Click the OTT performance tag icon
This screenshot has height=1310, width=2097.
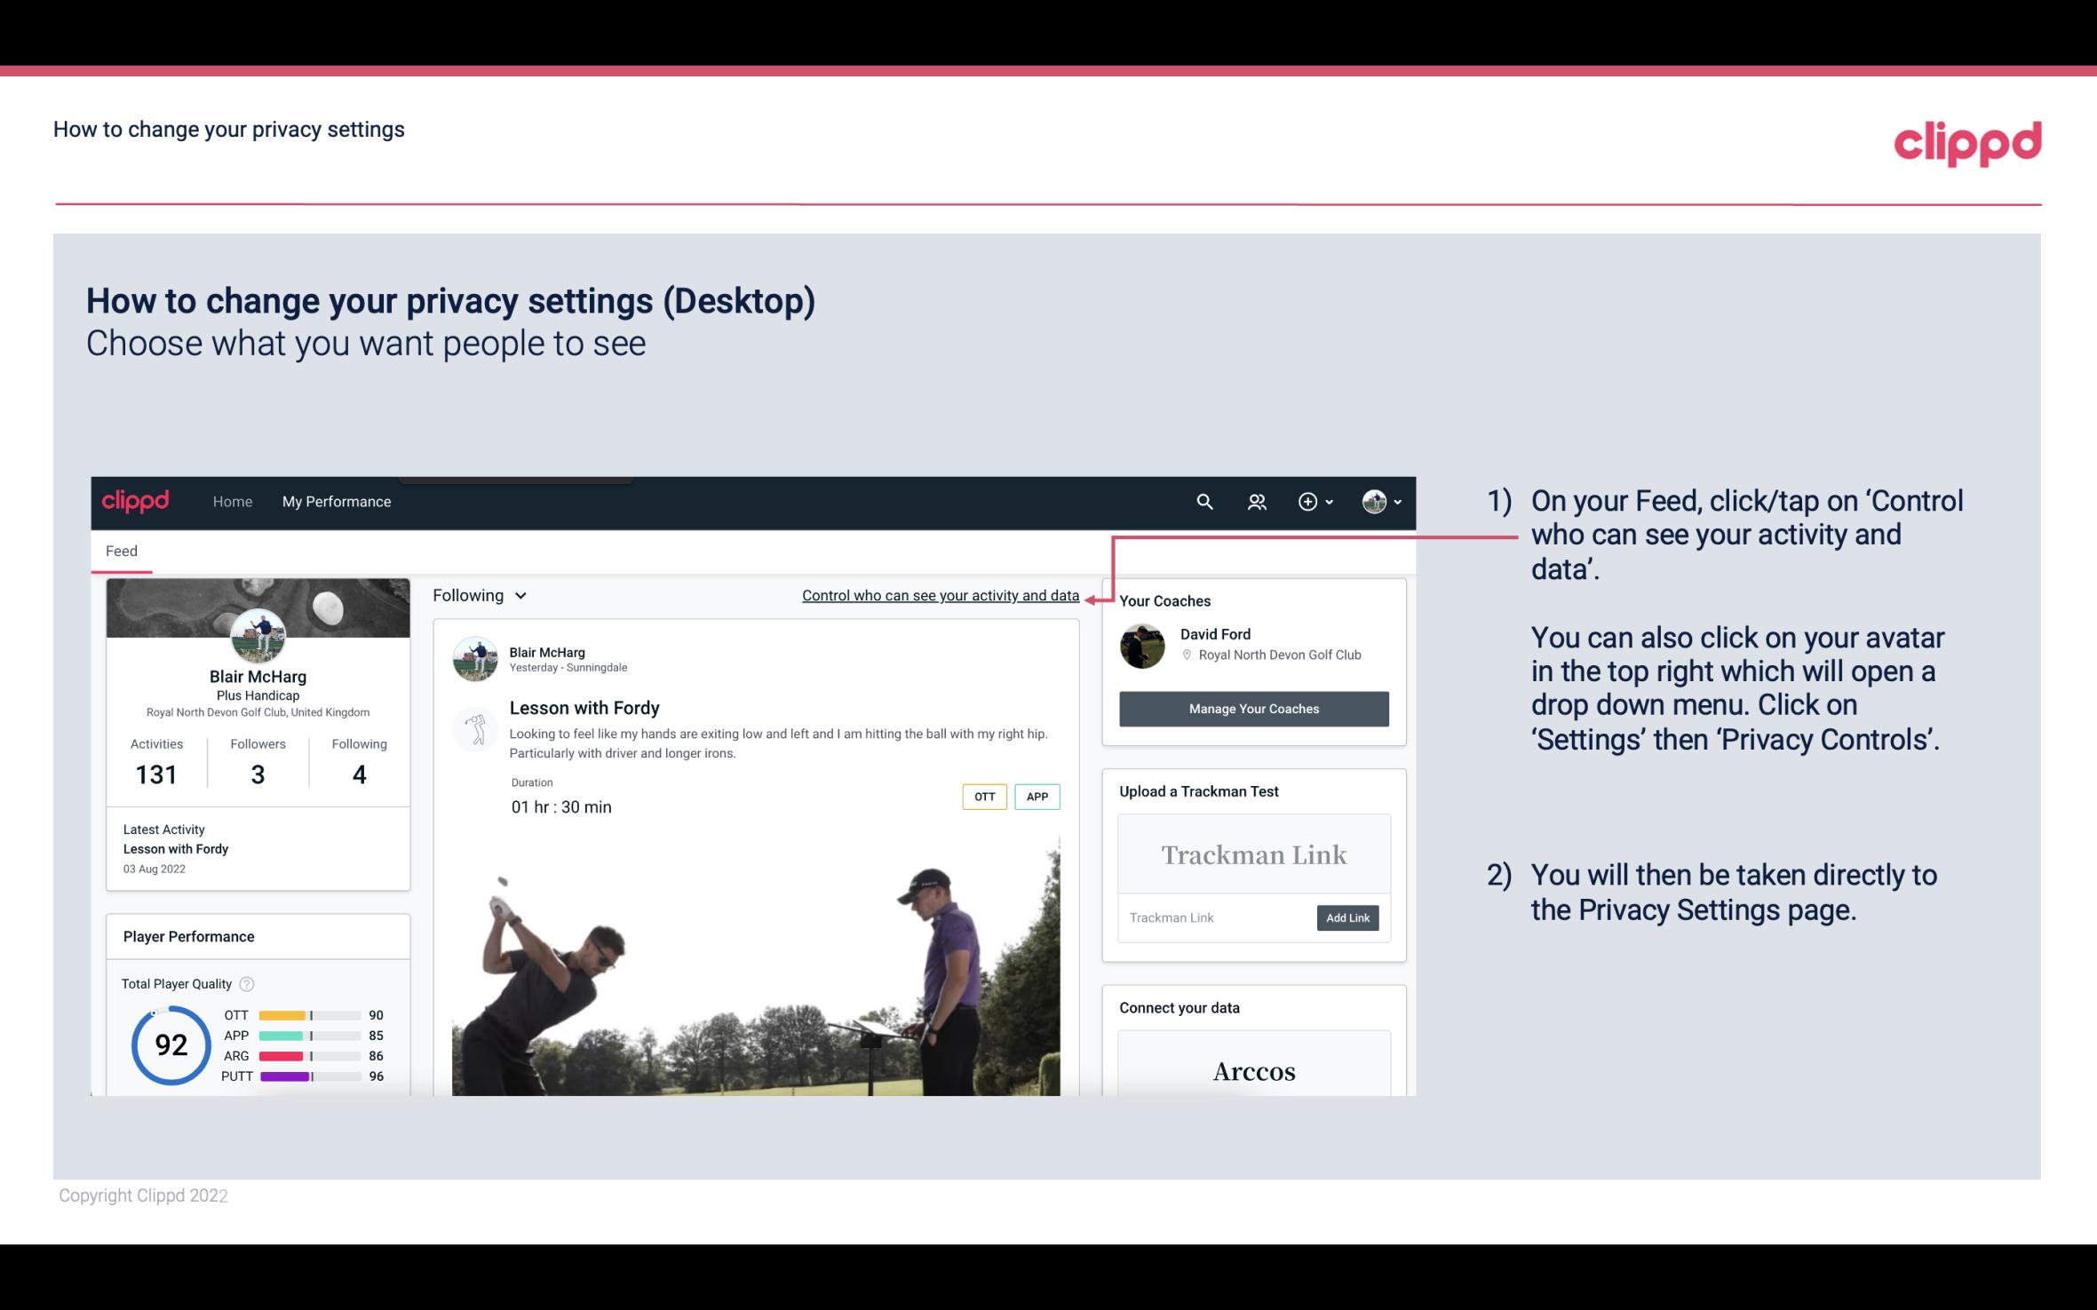coord(982,796)
